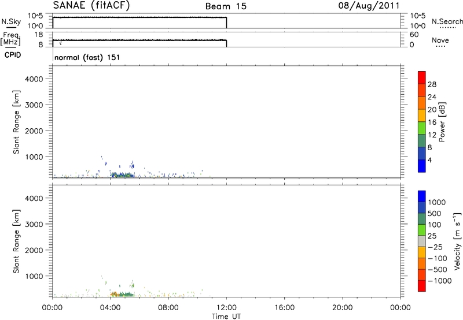The width and height of the screenshot is (463, 320).
Task: Click the -25 label on Velocity colorbar
Action: pos(435,247)
